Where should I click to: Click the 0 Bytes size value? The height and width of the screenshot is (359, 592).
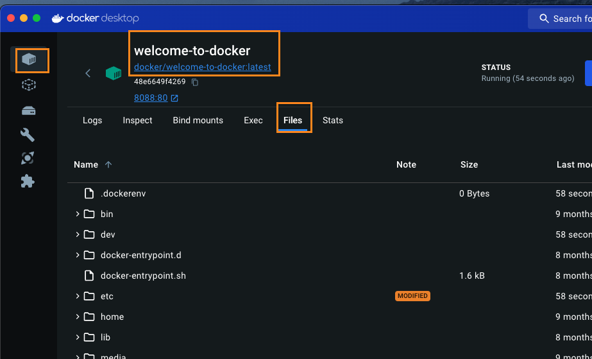[474, 193]
